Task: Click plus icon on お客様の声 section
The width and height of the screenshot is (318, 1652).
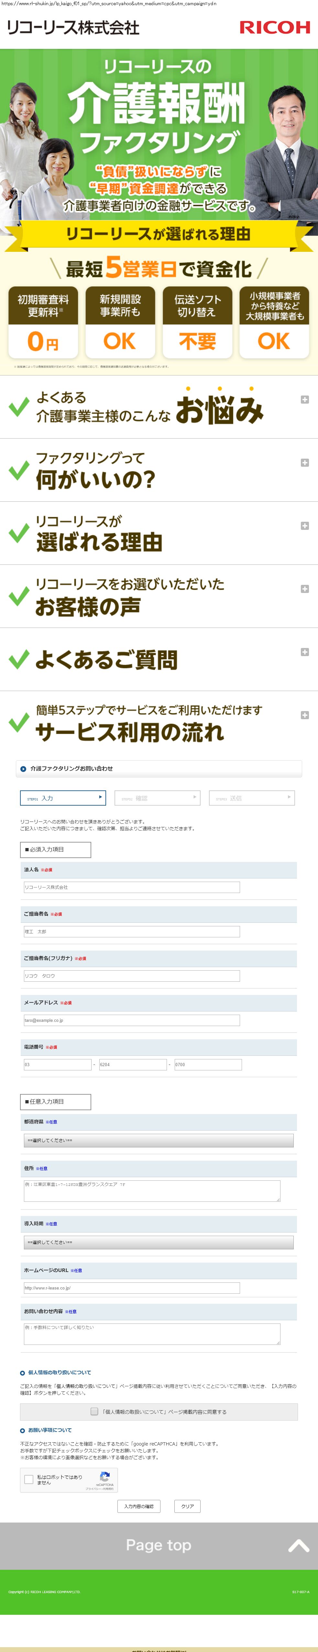Action: (x=304, y=589)
